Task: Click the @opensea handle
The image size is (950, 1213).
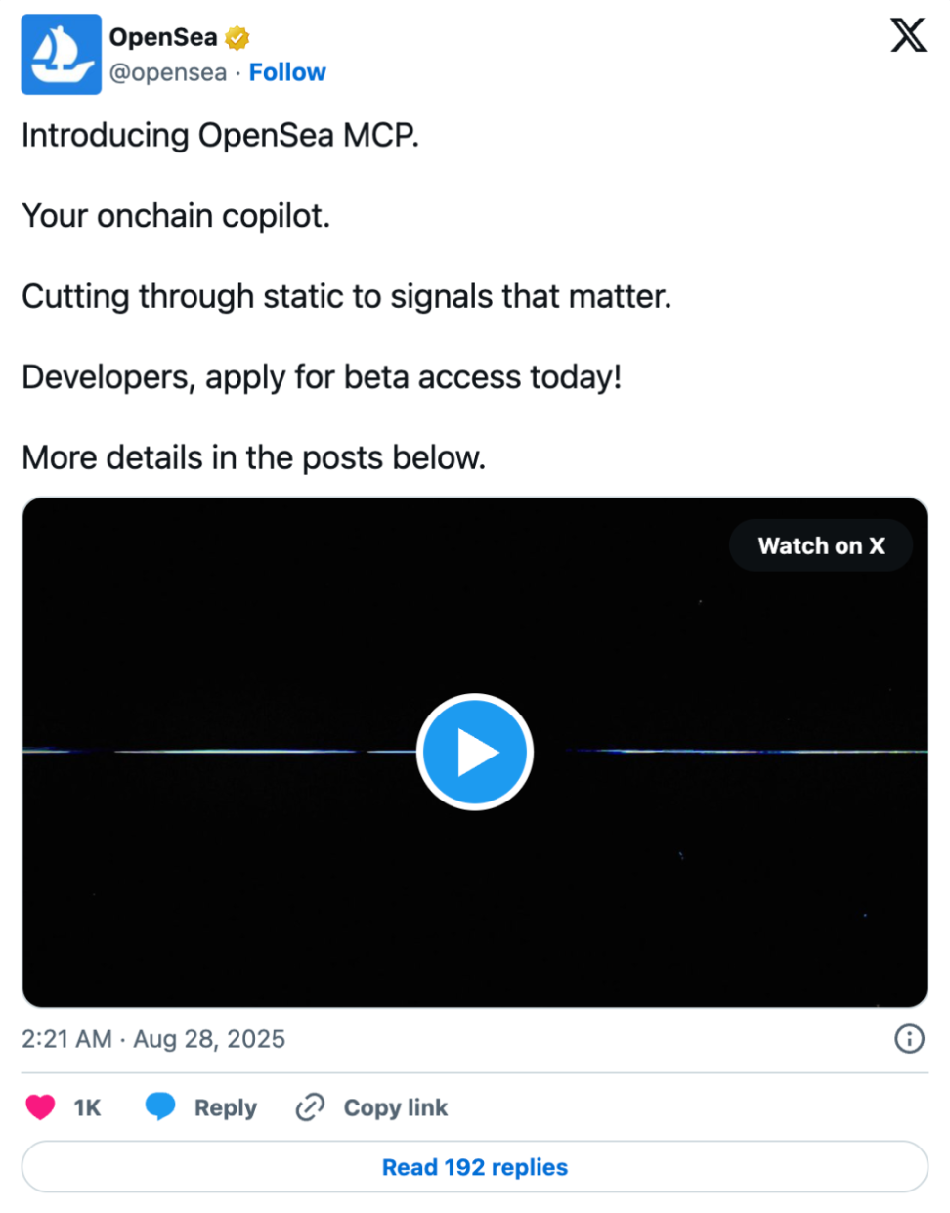Action: click(168, 72)
